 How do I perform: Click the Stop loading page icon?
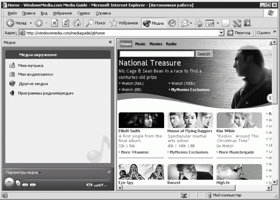54,23
